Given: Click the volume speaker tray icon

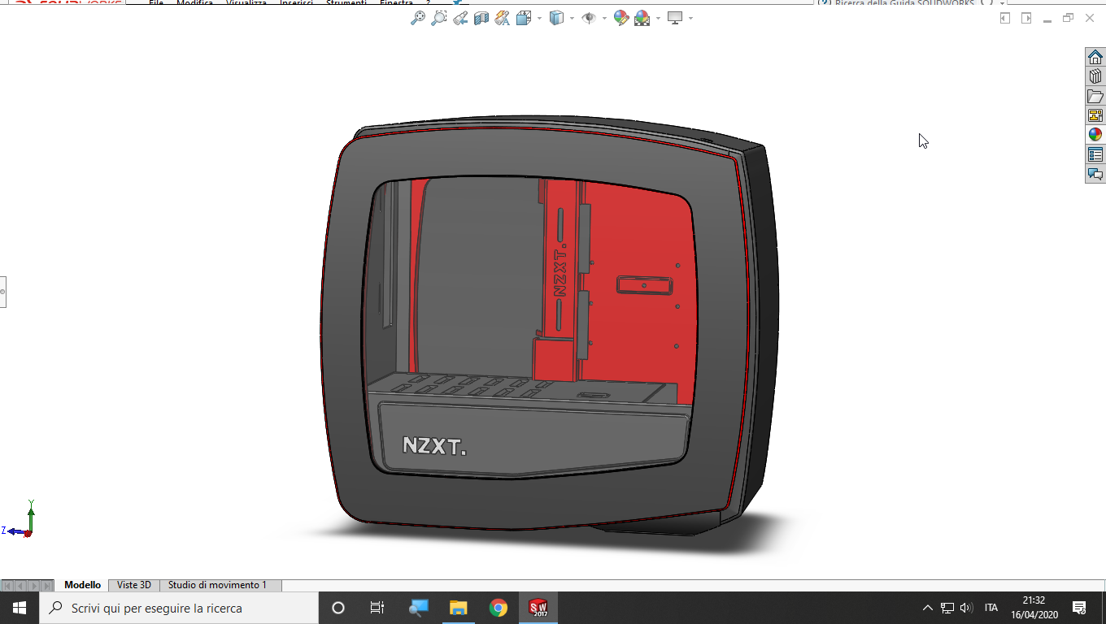Looking at the screenshot, I should coord(966,608).
